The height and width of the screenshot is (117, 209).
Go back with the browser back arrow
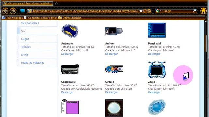[5, 11]
